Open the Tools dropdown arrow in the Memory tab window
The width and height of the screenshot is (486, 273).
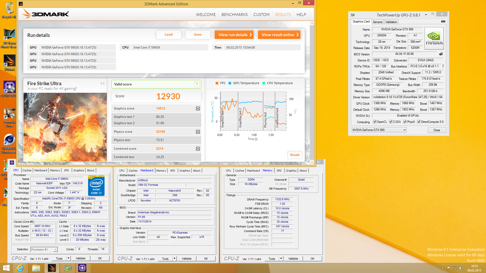(281, 259)
